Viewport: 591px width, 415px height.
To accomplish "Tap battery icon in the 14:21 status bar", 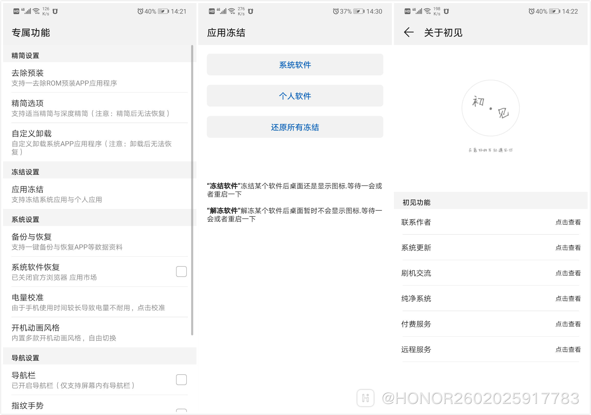I will click(164, 11).
